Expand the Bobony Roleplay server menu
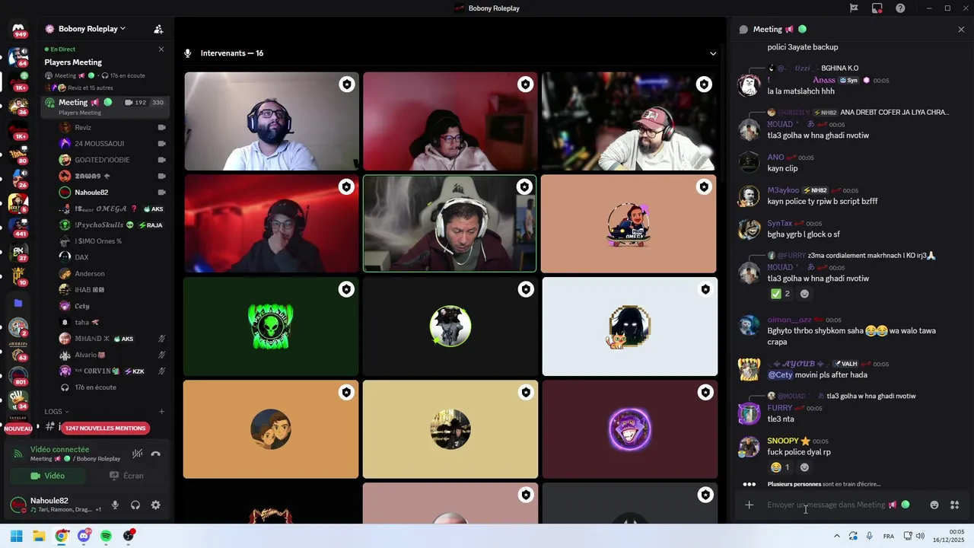This screenshot has width=974, height=548. point(91,29)
